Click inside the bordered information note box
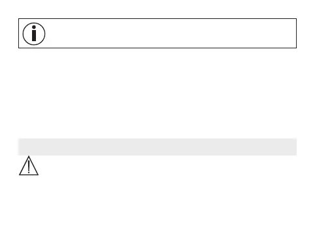This screenshot has width=315, height=241. click(157, 33)
